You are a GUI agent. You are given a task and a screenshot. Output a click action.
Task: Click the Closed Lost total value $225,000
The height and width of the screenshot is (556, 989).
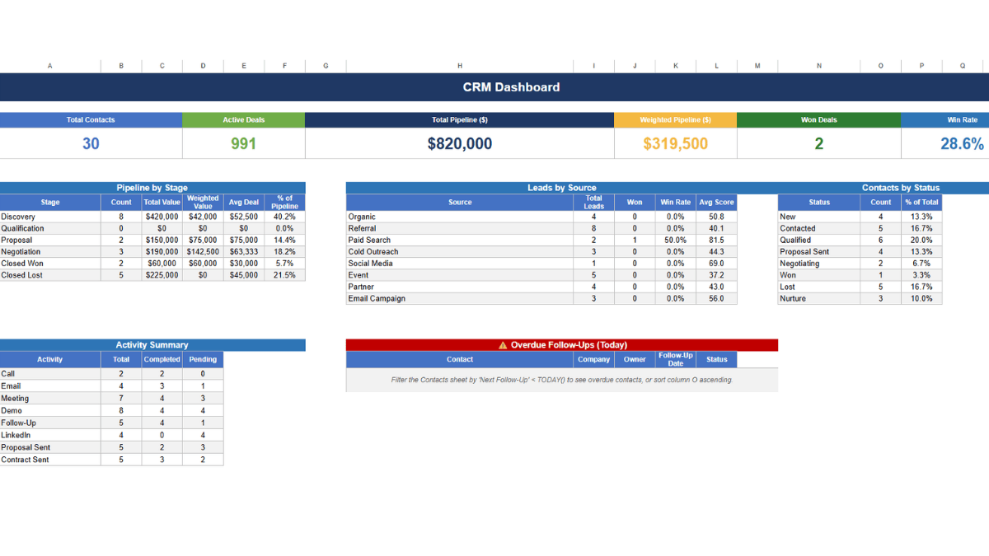pyautogui.click(x=162, y=274)
